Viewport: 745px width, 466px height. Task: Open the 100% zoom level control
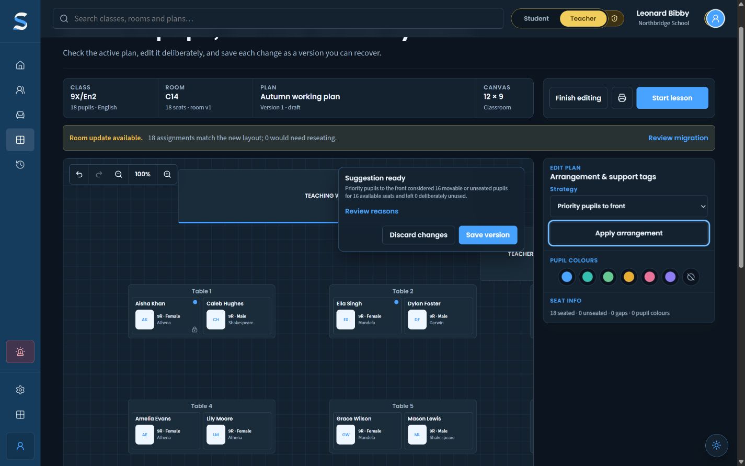[143, 174]
